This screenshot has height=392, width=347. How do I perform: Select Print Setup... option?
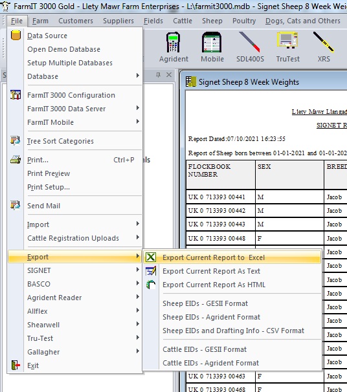[x=75, y=187]
